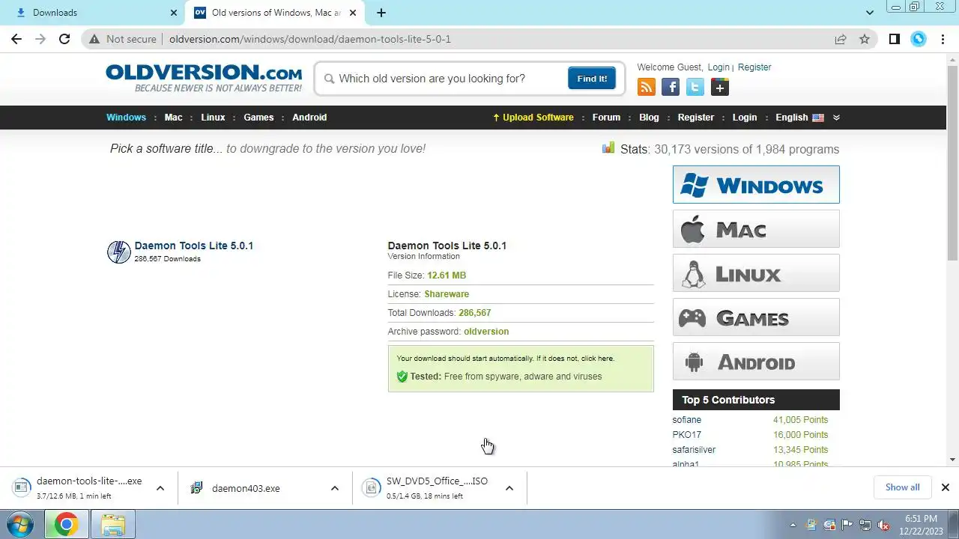Open Daemon Tools Lite 5.0.1 title link
The image size is (959, 539).
tap(194, 246)
